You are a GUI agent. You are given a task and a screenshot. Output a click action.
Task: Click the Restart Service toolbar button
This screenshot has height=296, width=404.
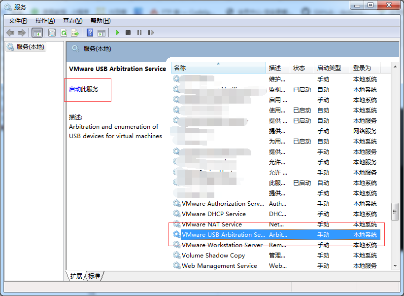click(151, 33)
